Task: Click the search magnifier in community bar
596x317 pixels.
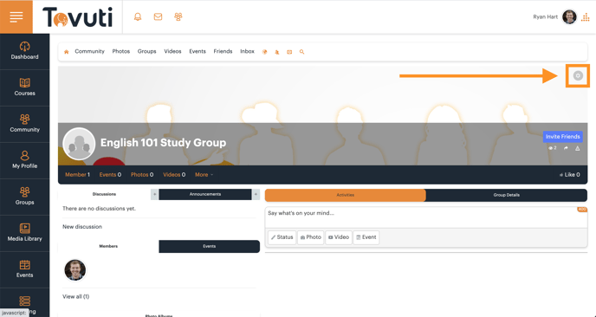Action: pos(301,52)
